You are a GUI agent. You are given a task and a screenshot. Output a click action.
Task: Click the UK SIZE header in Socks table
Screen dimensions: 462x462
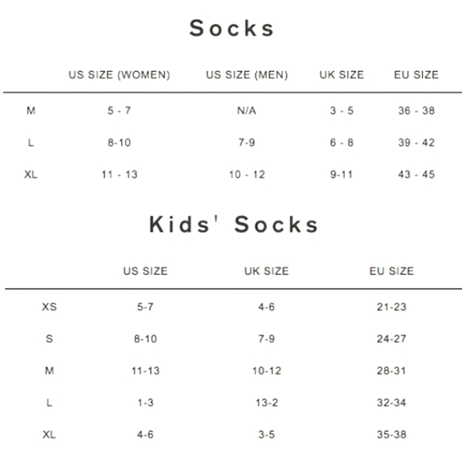tap(342, 75)
